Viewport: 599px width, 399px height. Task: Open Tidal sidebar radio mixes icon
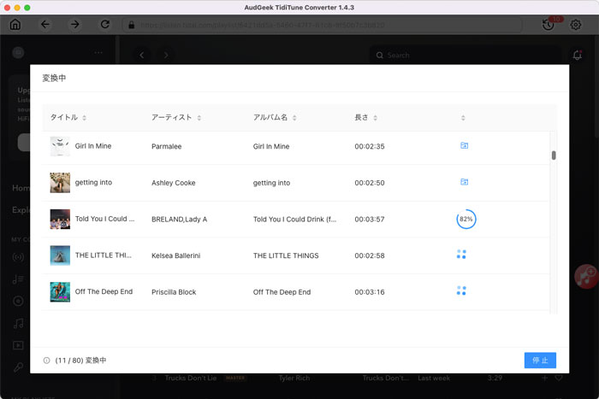[x=18, y=257]
